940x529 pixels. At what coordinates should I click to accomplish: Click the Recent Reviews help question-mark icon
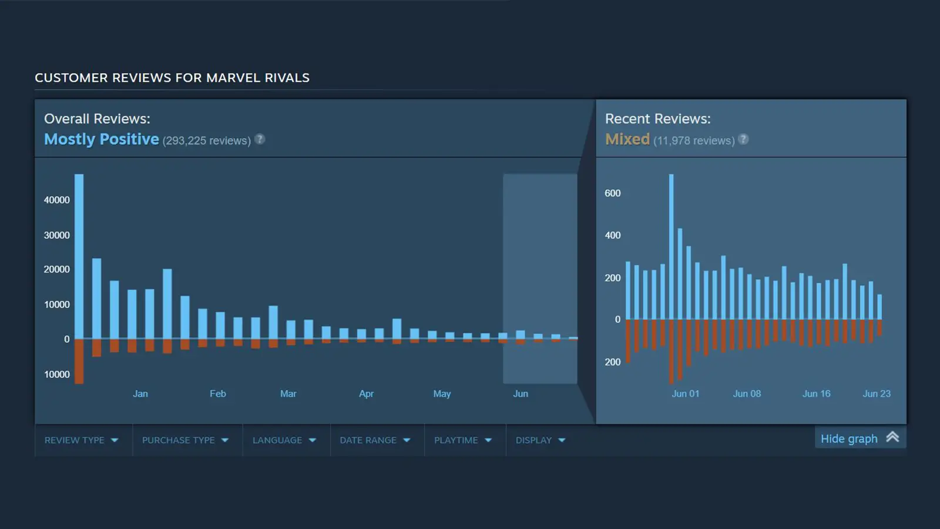[x=743, y=139]
